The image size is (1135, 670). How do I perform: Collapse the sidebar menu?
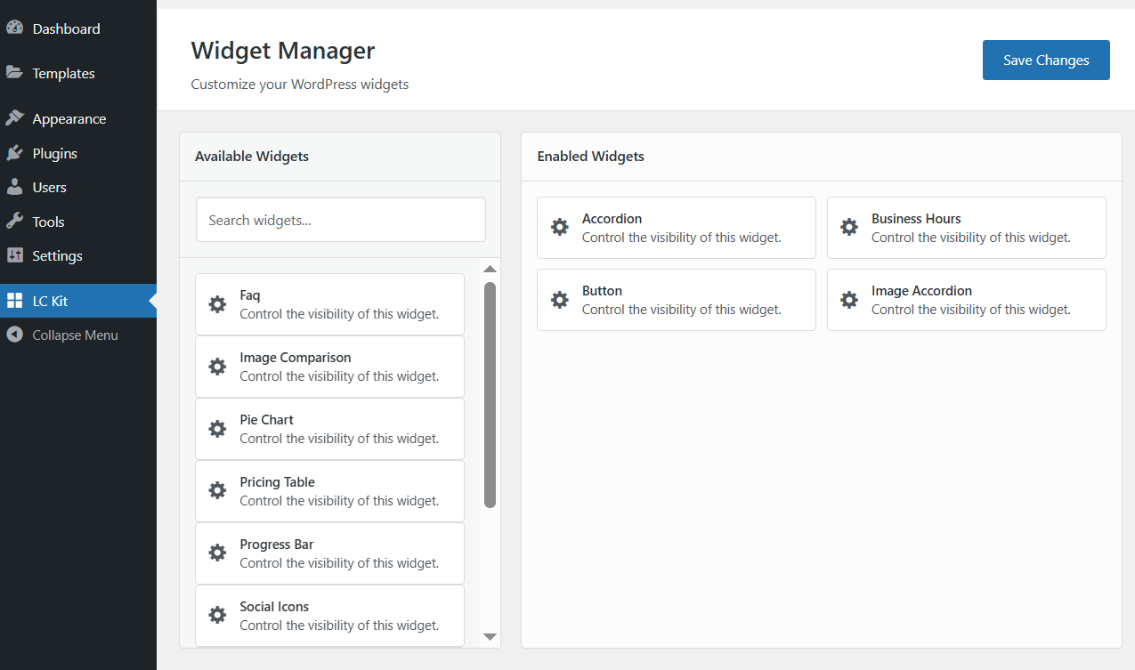pos(75,335)
